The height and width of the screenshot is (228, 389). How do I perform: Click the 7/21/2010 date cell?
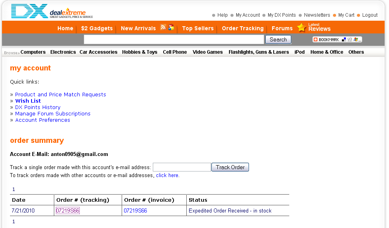23,210
